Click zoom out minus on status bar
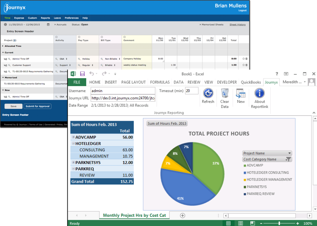 click(261, 223)
